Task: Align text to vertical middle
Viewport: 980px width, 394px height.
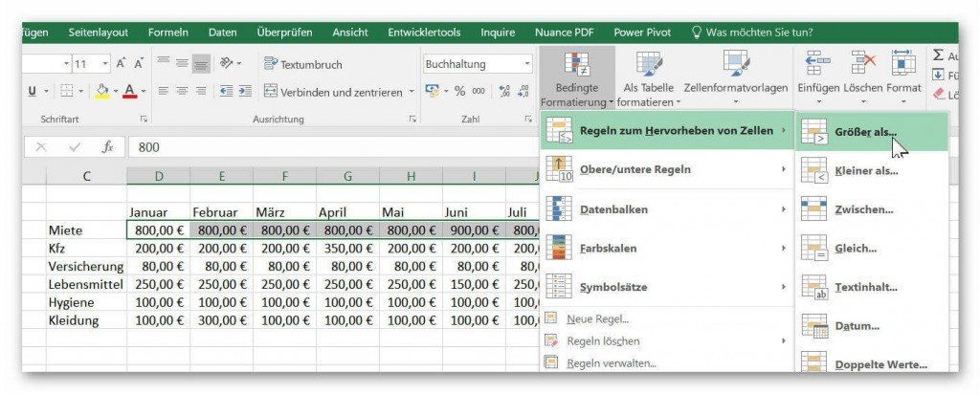Action: click(183, 62)
